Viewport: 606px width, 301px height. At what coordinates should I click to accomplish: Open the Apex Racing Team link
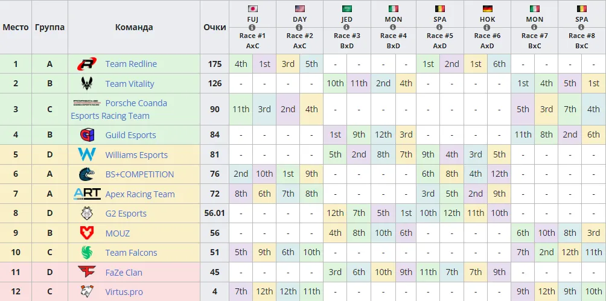(x=140, y=194)
